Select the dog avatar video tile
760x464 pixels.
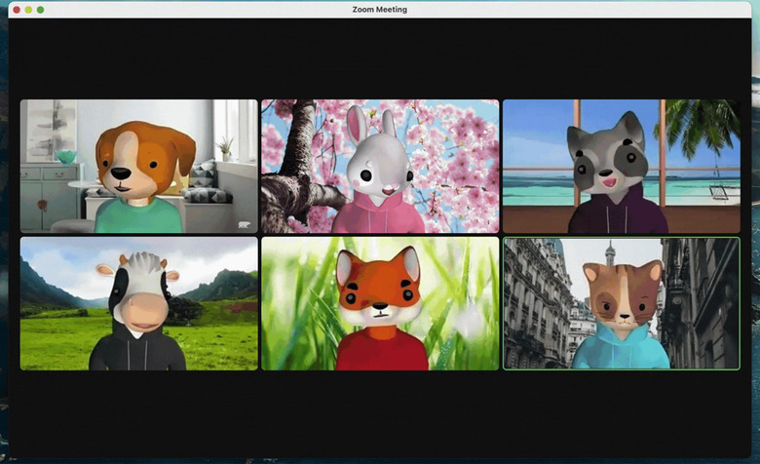click(x=139, y=166)
